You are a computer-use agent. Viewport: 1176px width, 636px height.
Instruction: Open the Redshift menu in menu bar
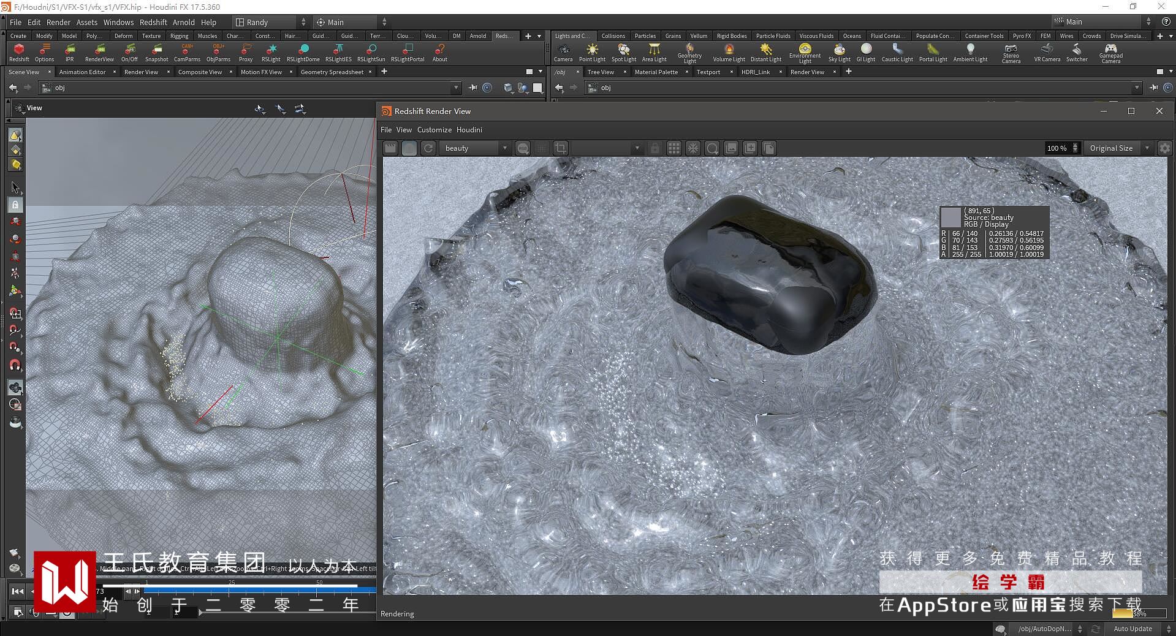tap(153, 22)
